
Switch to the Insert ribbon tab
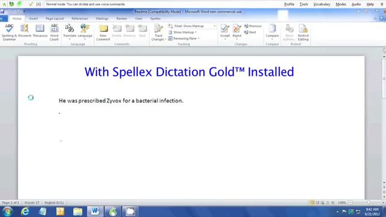click(34, 19)
